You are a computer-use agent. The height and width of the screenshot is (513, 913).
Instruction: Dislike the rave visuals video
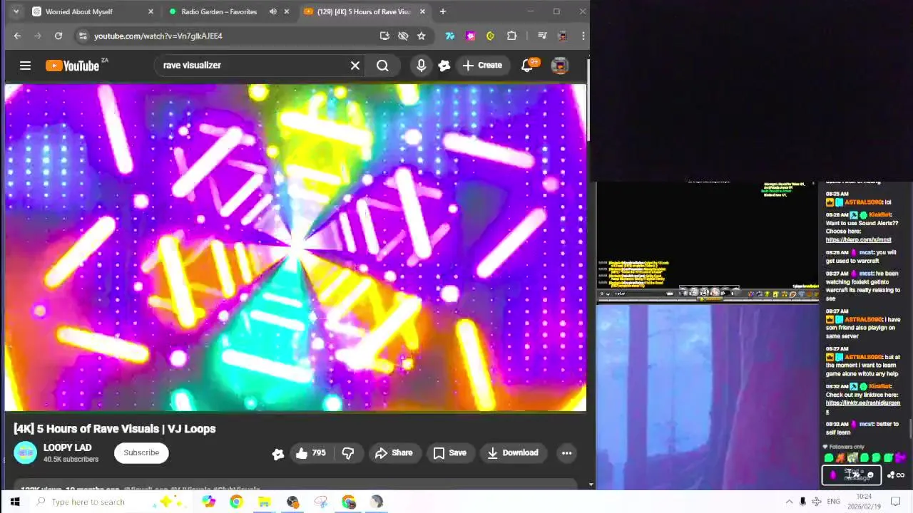(347, 452)
